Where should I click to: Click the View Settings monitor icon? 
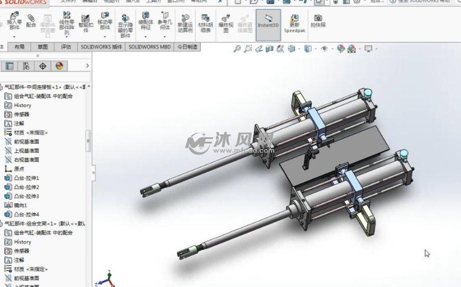pos(368,49)
